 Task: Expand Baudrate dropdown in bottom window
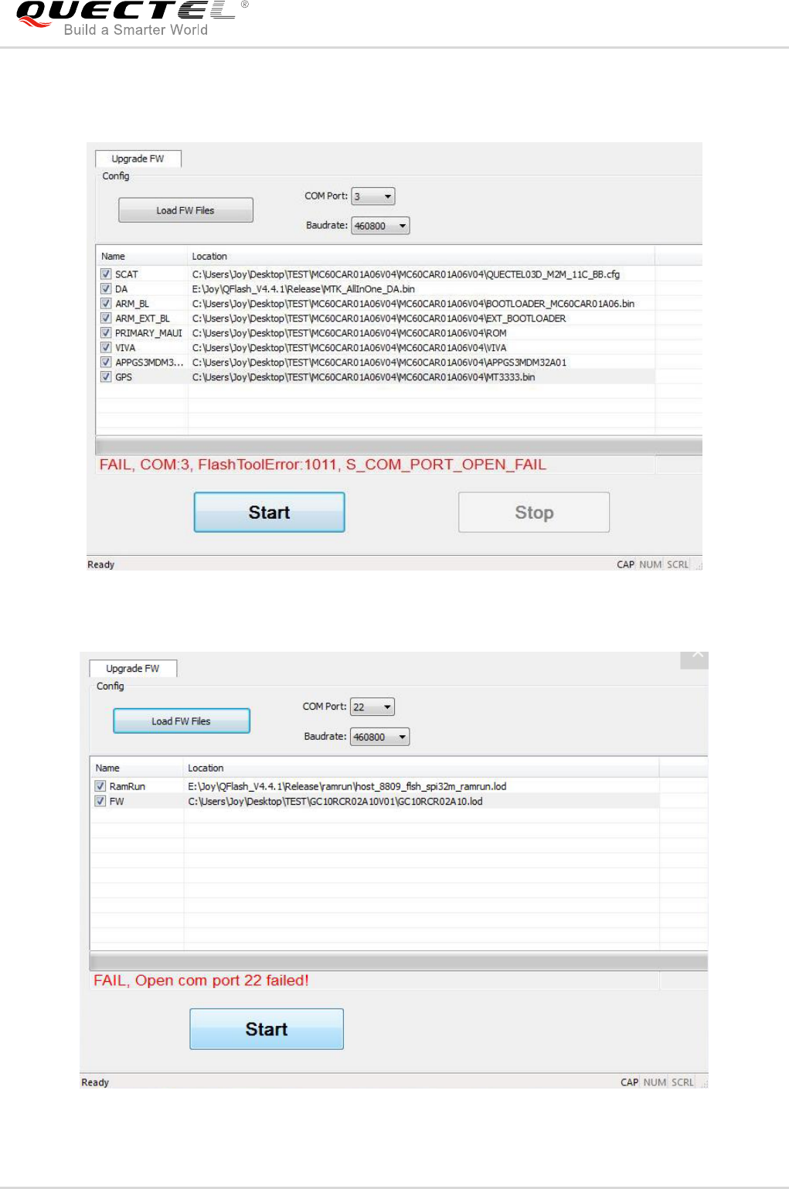[x=379, y=737]
